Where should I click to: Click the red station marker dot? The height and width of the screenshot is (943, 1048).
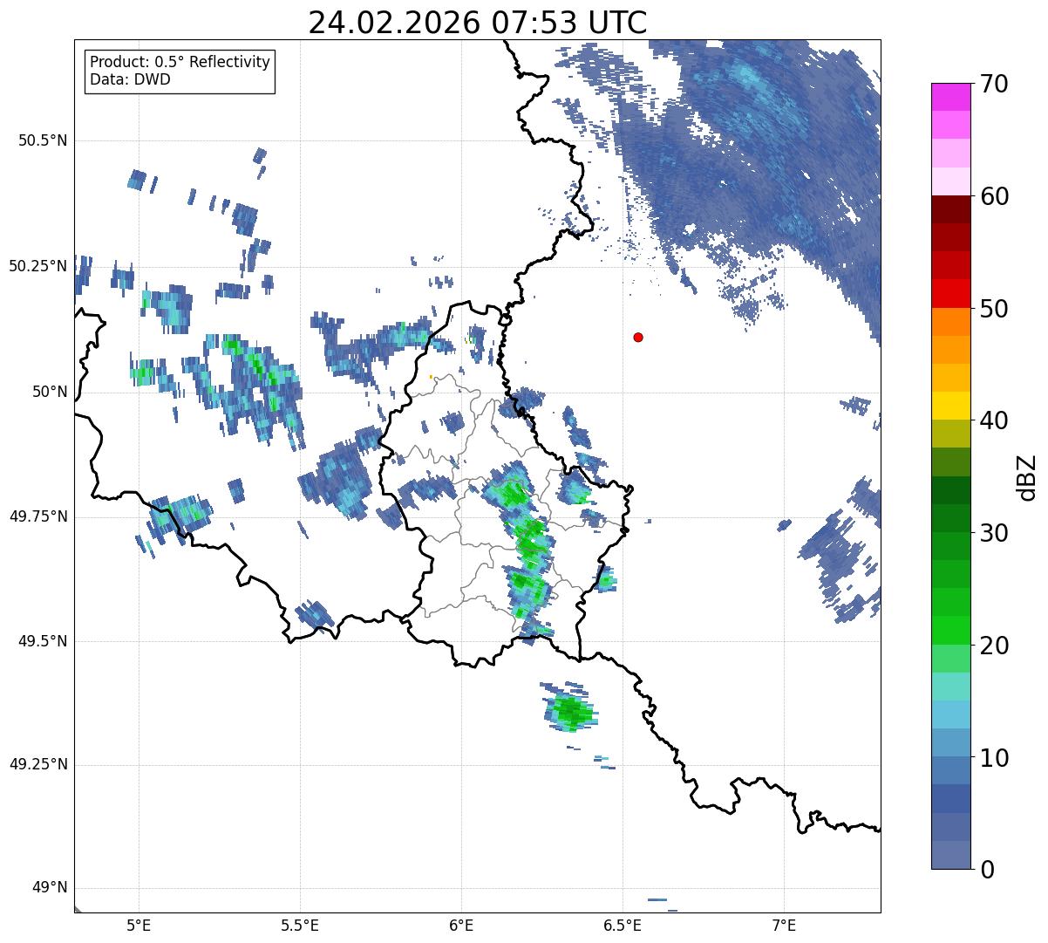pos(638,338)
